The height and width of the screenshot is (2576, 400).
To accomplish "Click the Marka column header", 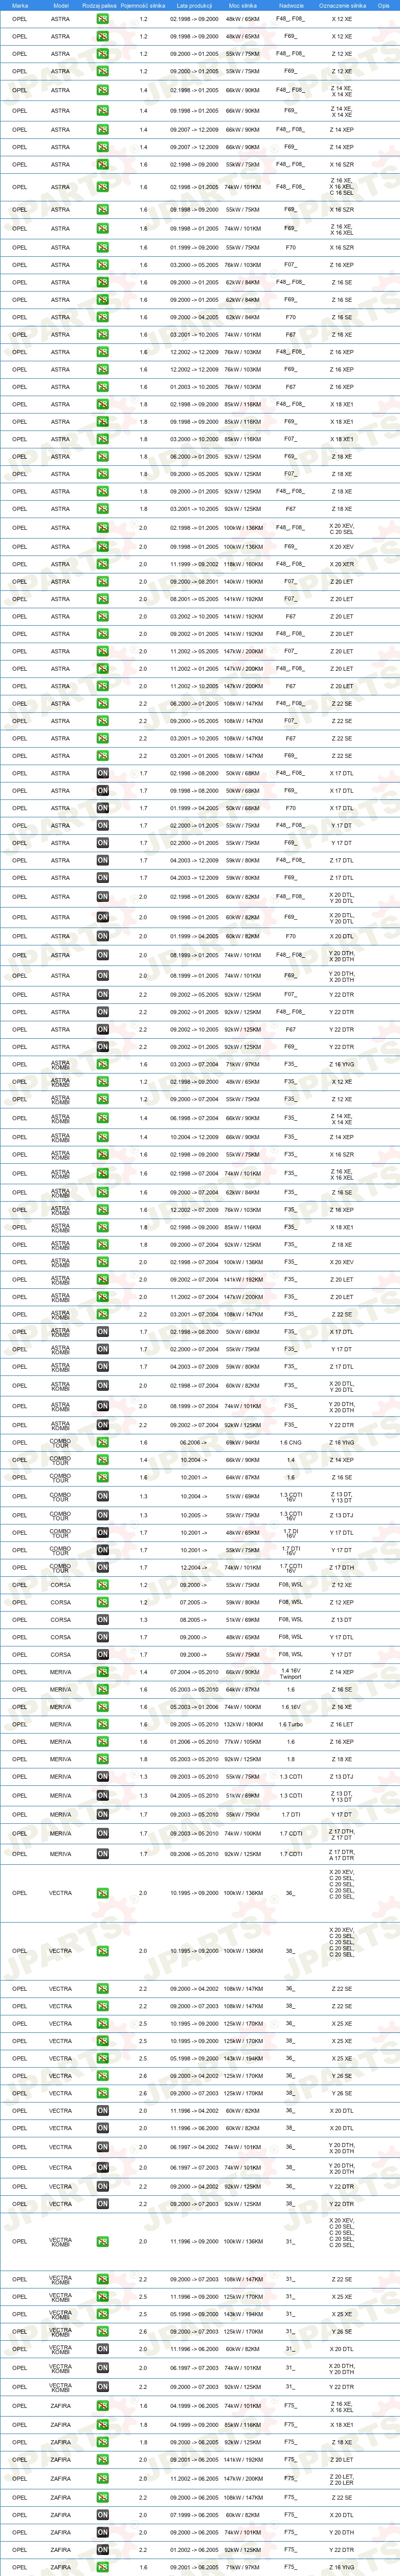I will (x=20, y=5).
